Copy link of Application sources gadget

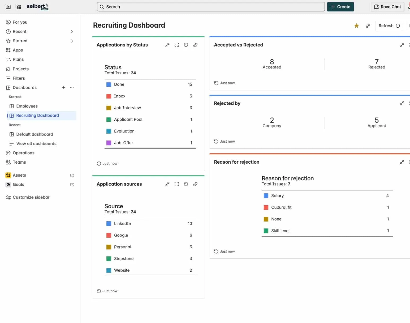click(195, 184)
